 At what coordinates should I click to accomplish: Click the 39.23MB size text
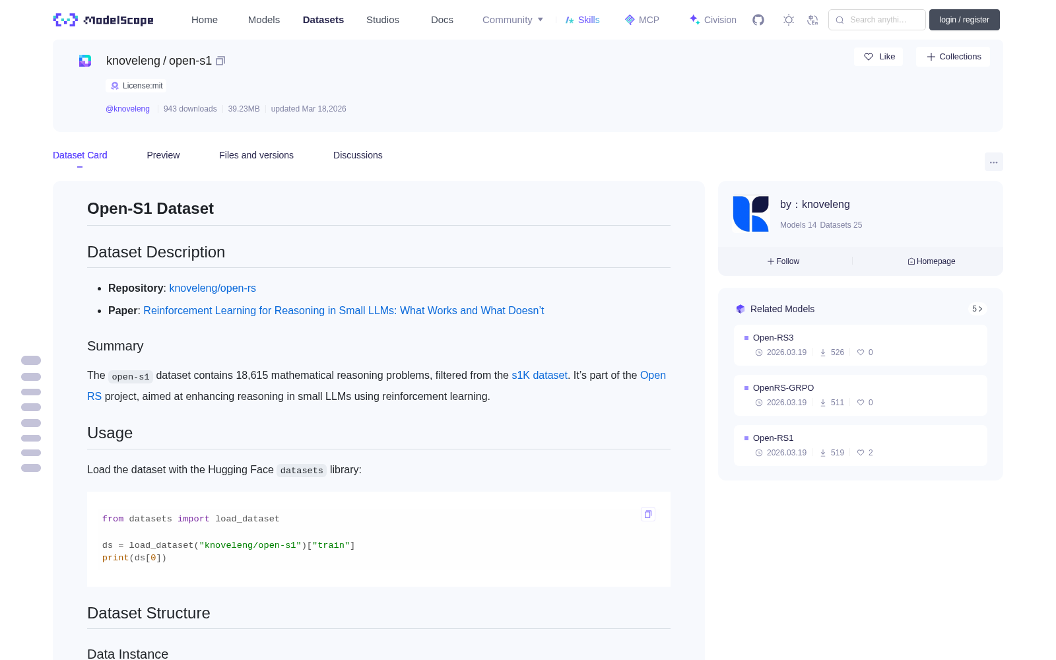244,109
